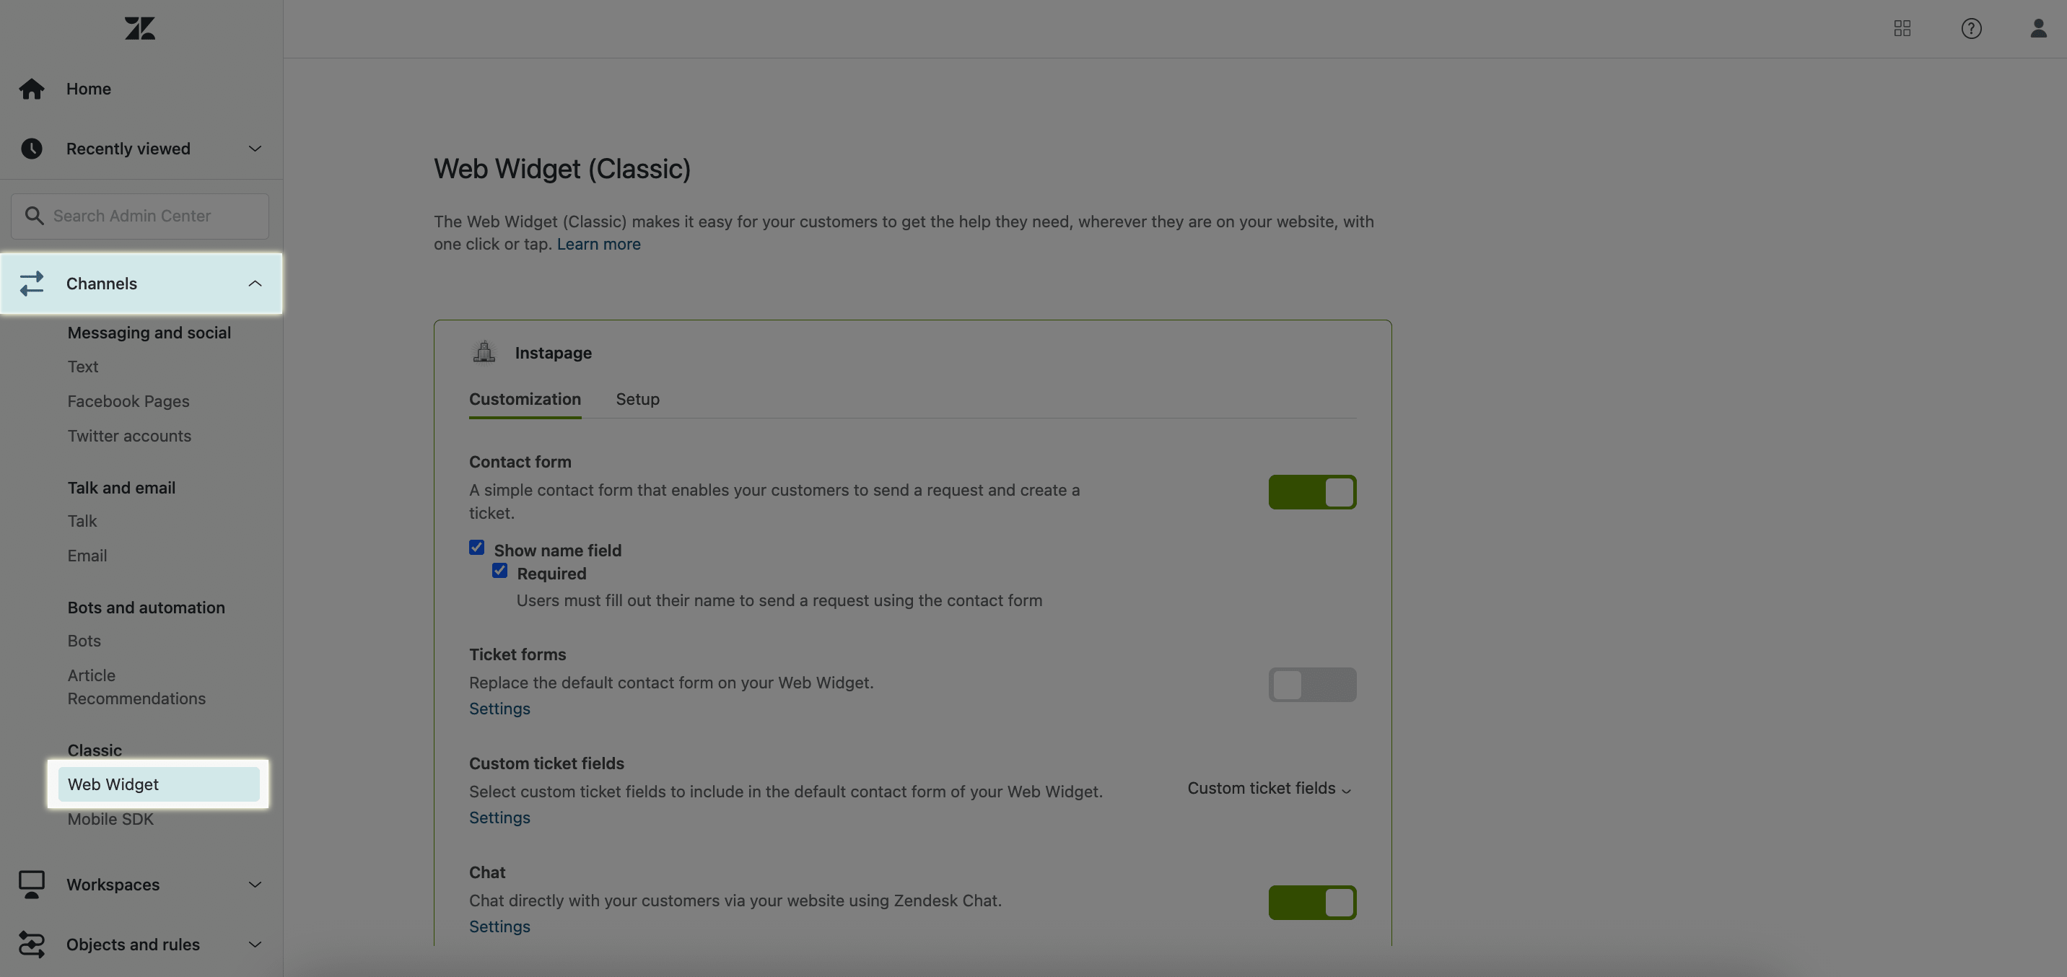Click the Bots and automation heading

coord(146,608)
